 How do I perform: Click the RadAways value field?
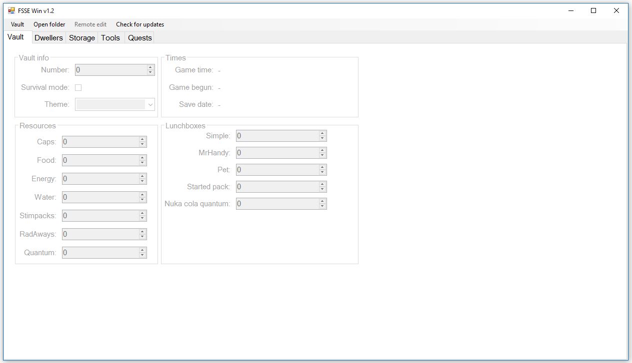coord(100,234)
